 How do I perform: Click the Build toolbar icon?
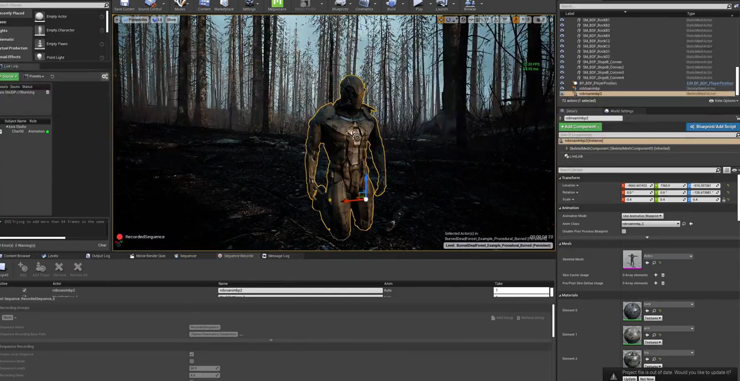[x=392, y=5]
